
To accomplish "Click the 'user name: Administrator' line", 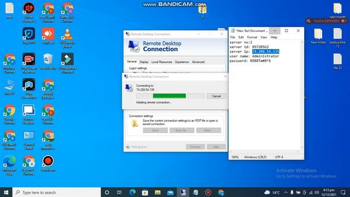I will pyautogui.click(x=254, y=56).
